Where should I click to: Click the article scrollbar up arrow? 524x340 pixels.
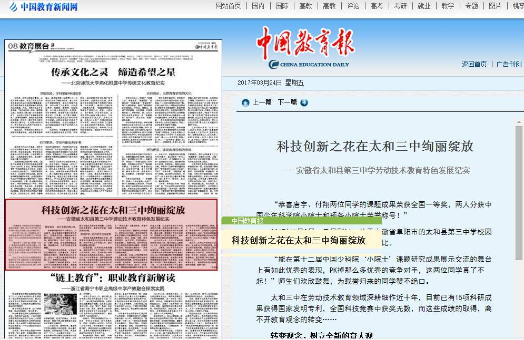(519, 122)
